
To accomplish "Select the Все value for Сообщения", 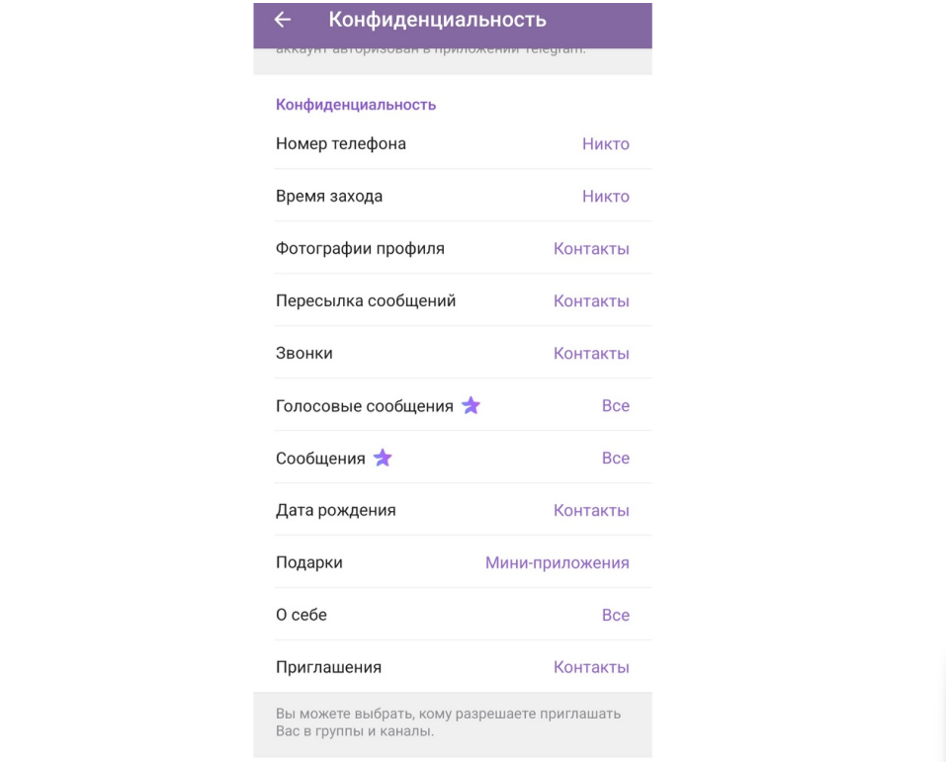I will (x=616, y=458).
